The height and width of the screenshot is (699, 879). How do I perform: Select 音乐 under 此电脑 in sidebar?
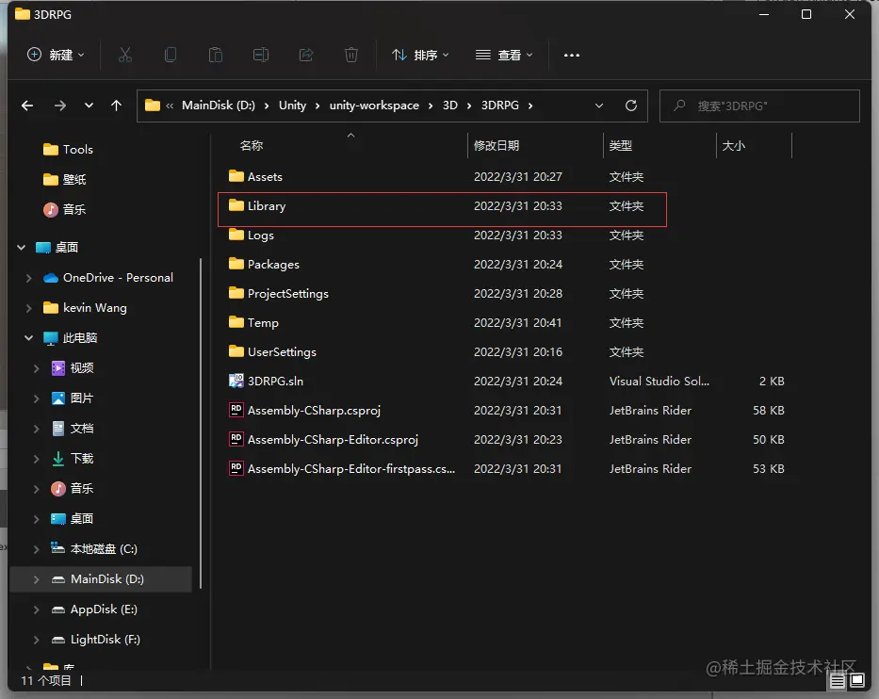[x=82, y=489]
